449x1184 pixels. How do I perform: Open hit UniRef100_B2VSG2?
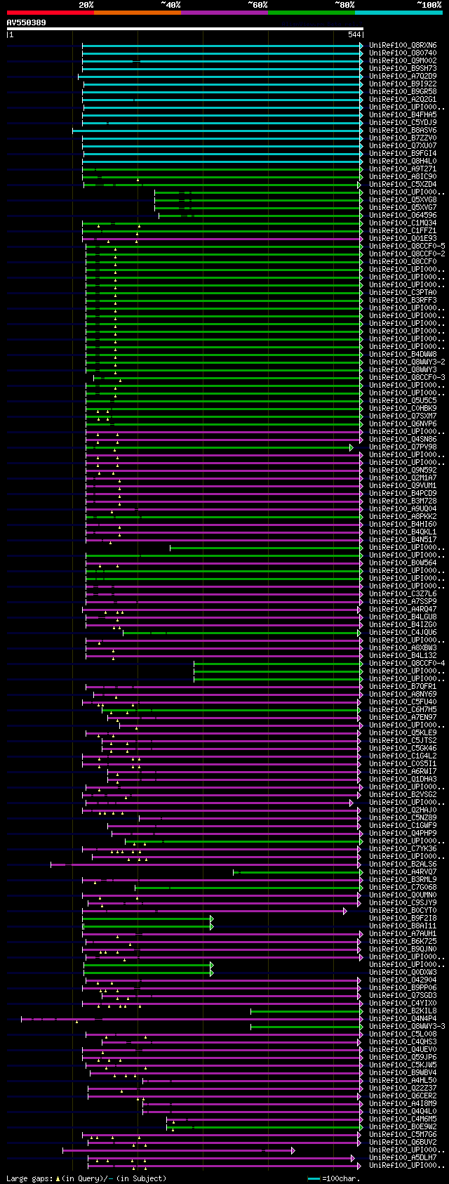coord(403,794)
